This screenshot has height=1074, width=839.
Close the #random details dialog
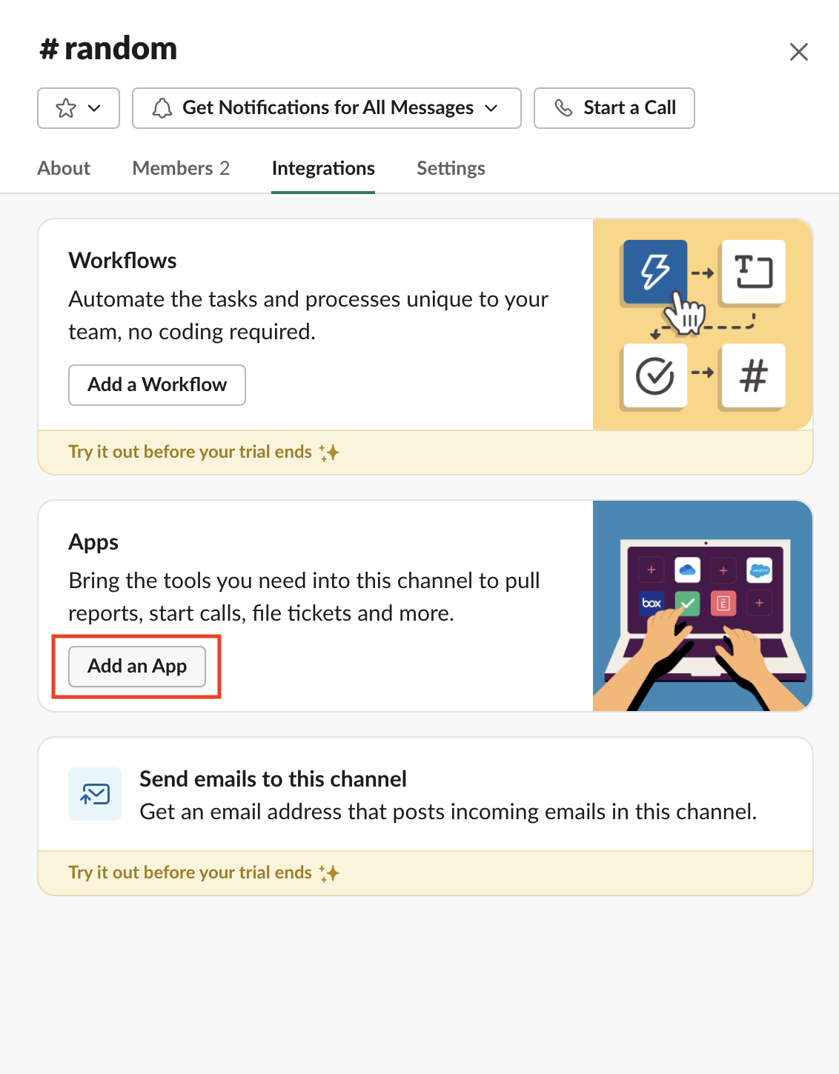coord(799,52)
